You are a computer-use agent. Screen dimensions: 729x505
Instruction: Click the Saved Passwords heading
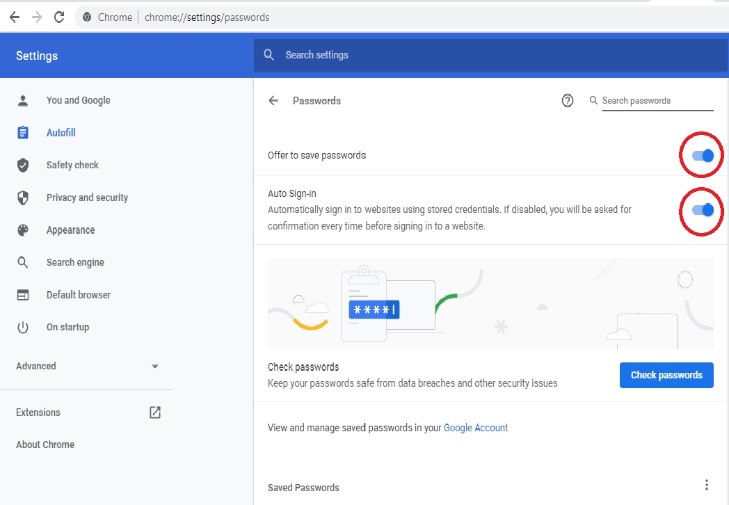(x=303, y=488)
